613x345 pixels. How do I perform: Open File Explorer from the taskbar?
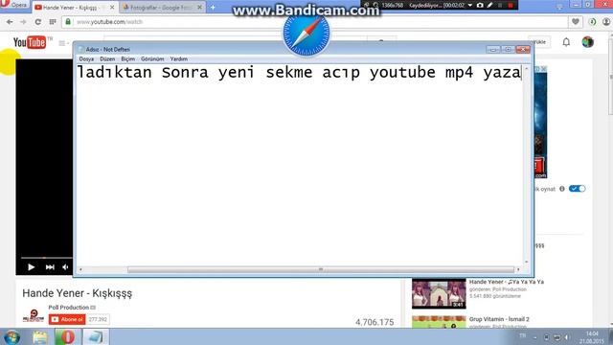40,337
